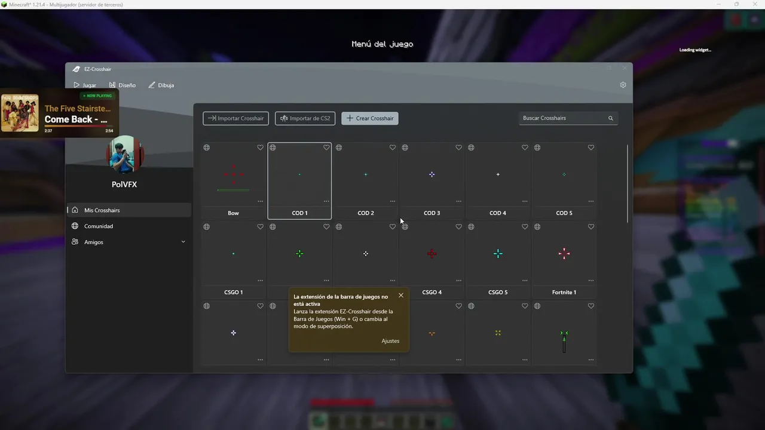Viewport: 765px width, 430px height.
Task: Click the globe icon on COD 4 card
Action: (471, 148)
